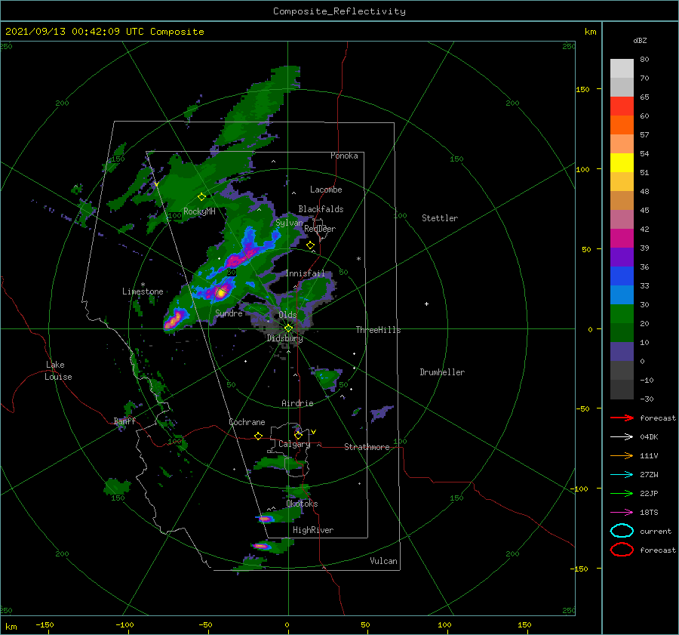Click the Sylvan label
679x635 pixels.
[x=289, y=223]
